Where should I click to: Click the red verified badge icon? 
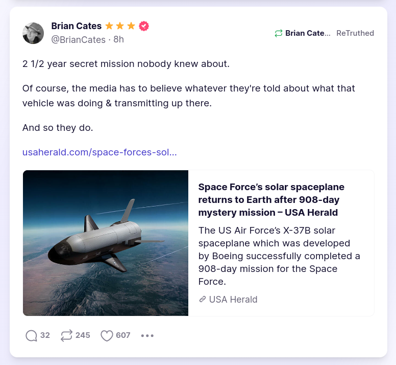[x=144, y=26]
